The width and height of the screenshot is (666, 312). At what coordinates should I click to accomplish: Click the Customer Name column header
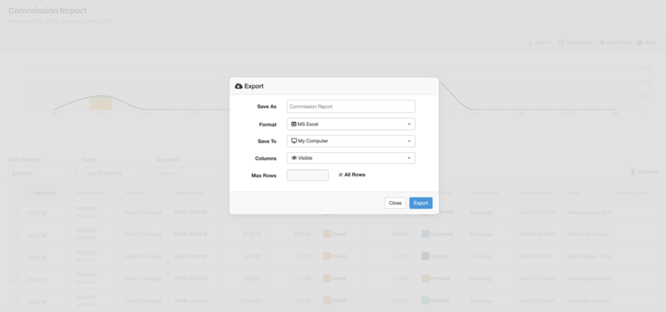point(535,193)
